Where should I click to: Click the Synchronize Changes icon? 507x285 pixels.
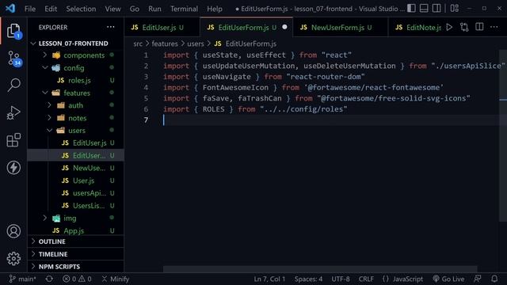tap(49, 279)
